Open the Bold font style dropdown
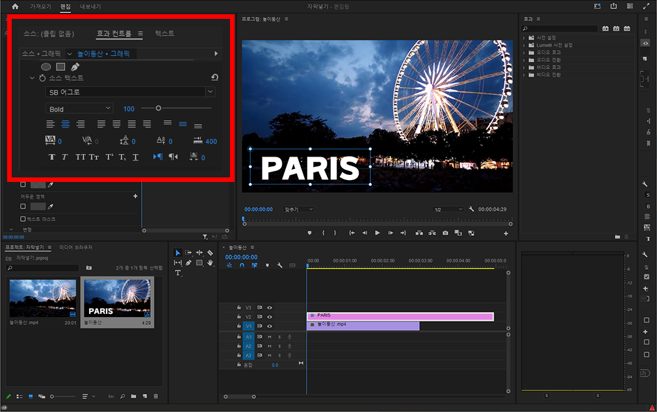The width and height of the screenshot is (657, 412). tap(79, 109)
